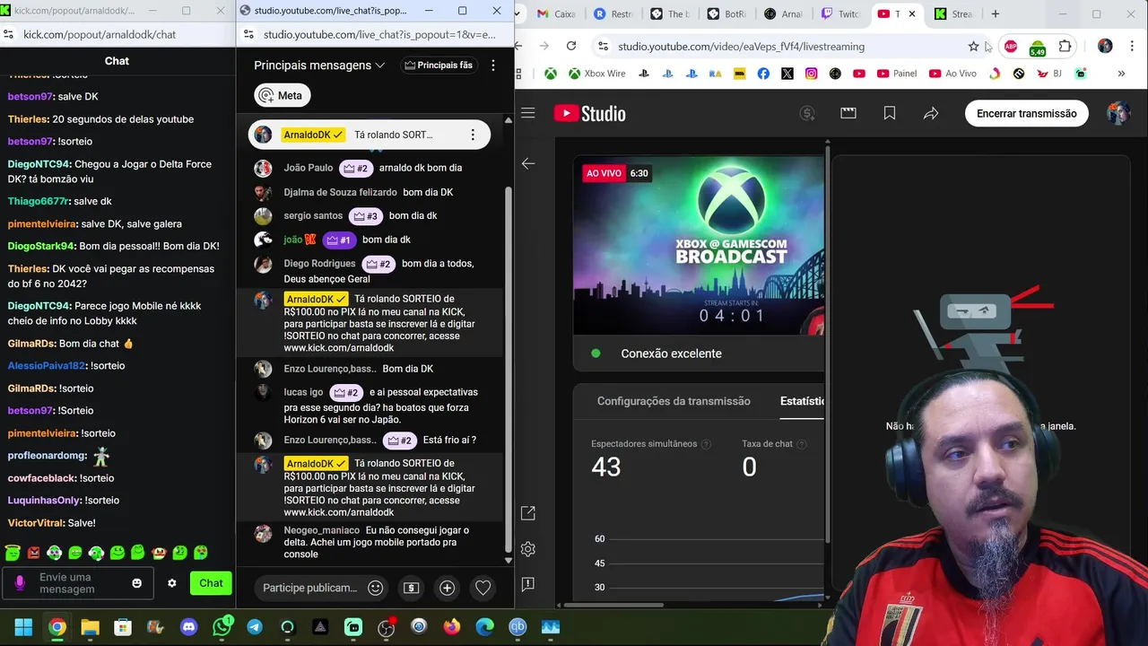Click the Principais fãs button

click(x=439, y=65)
